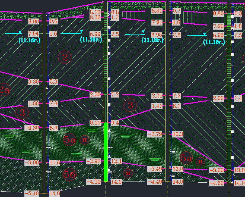Select the water level triangle beside 7.04
The width and height of the screenshot is (245, 197).
(x=20, y=32)
